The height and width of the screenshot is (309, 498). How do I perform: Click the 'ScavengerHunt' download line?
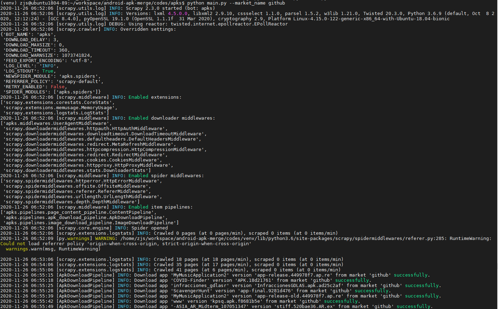coord(196,291)
